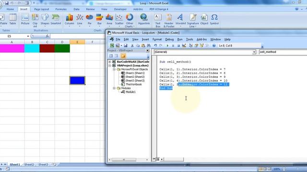Open the Developer ribbon tab
Screen dimensions: 307x172
(120, 9)
